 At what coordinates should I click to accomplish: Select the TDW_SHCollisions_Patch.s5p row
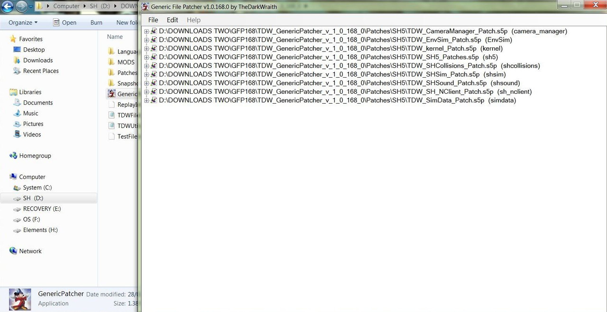point(349,66)
